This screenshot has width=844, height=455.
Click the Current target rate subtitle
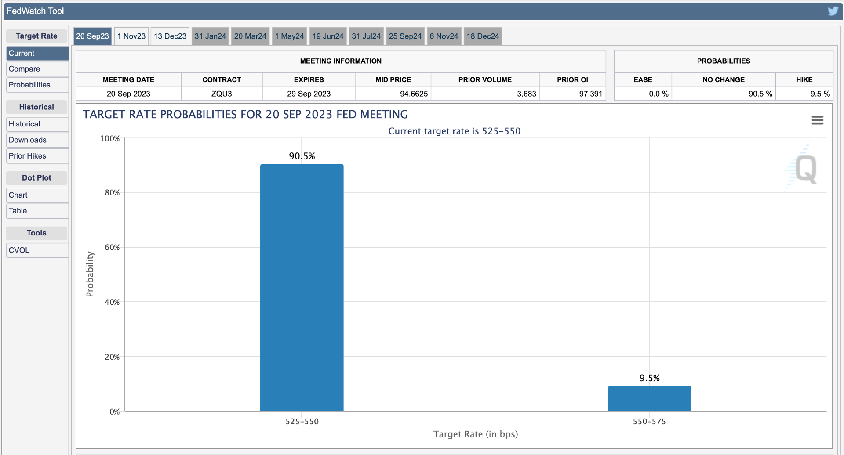pyautogui.click(x=454, y=131)
